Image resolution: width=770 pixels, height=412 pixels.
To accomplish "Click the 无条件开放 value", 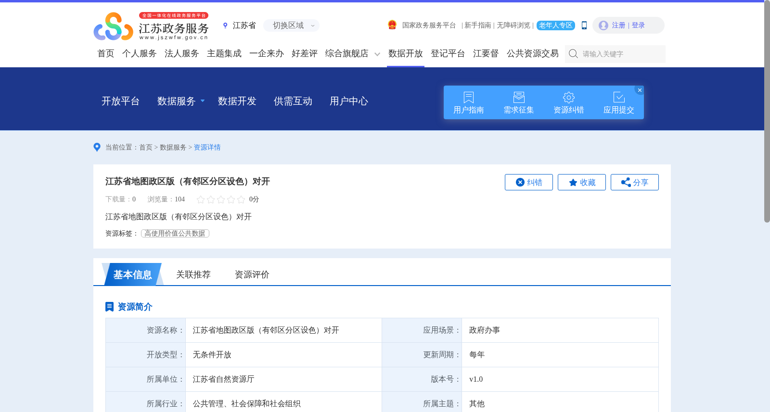I will [x=212, y=355].
